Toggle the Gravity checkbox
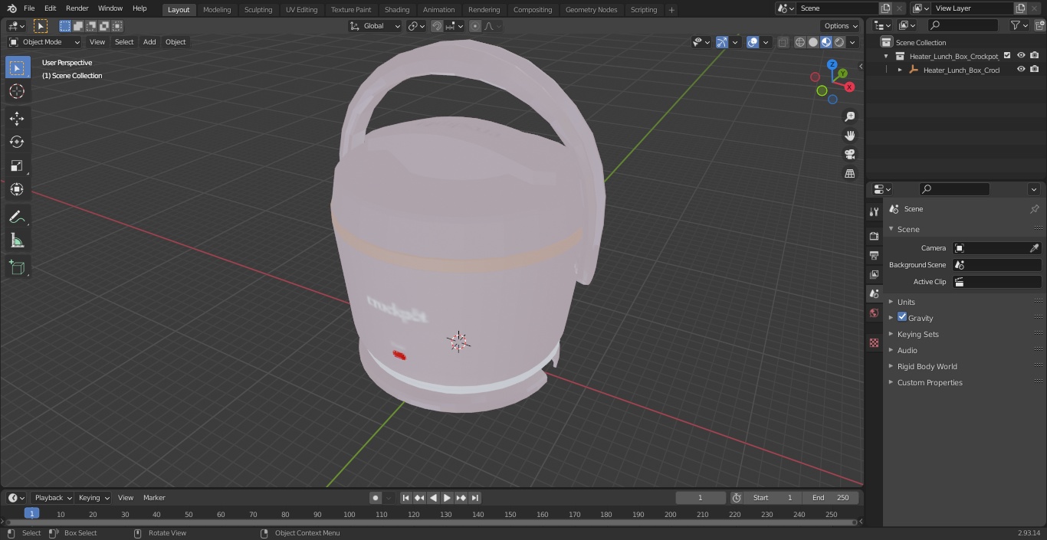Screen dimensions: 1047x540 (902, 317)
